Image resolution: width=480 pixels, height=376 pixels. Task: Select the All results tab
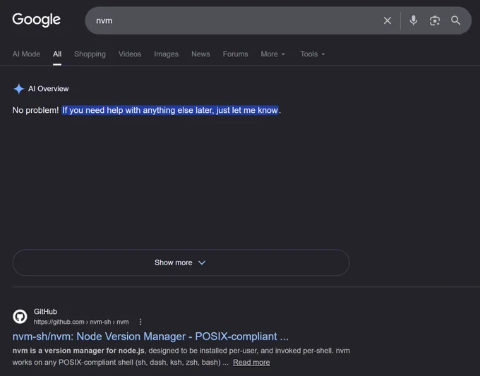pos(57,54)
